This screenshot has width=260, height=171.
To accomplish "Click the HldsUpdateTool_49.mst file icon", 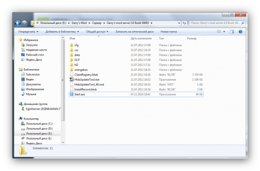I will 71,85.
